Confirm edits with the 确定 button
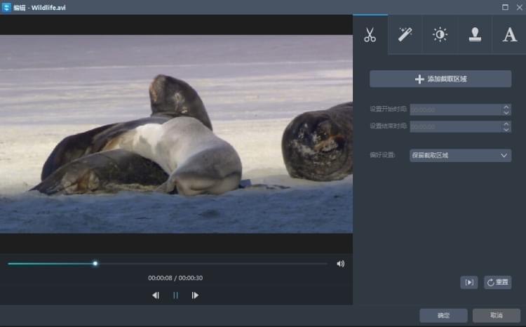 coord(443,316)
